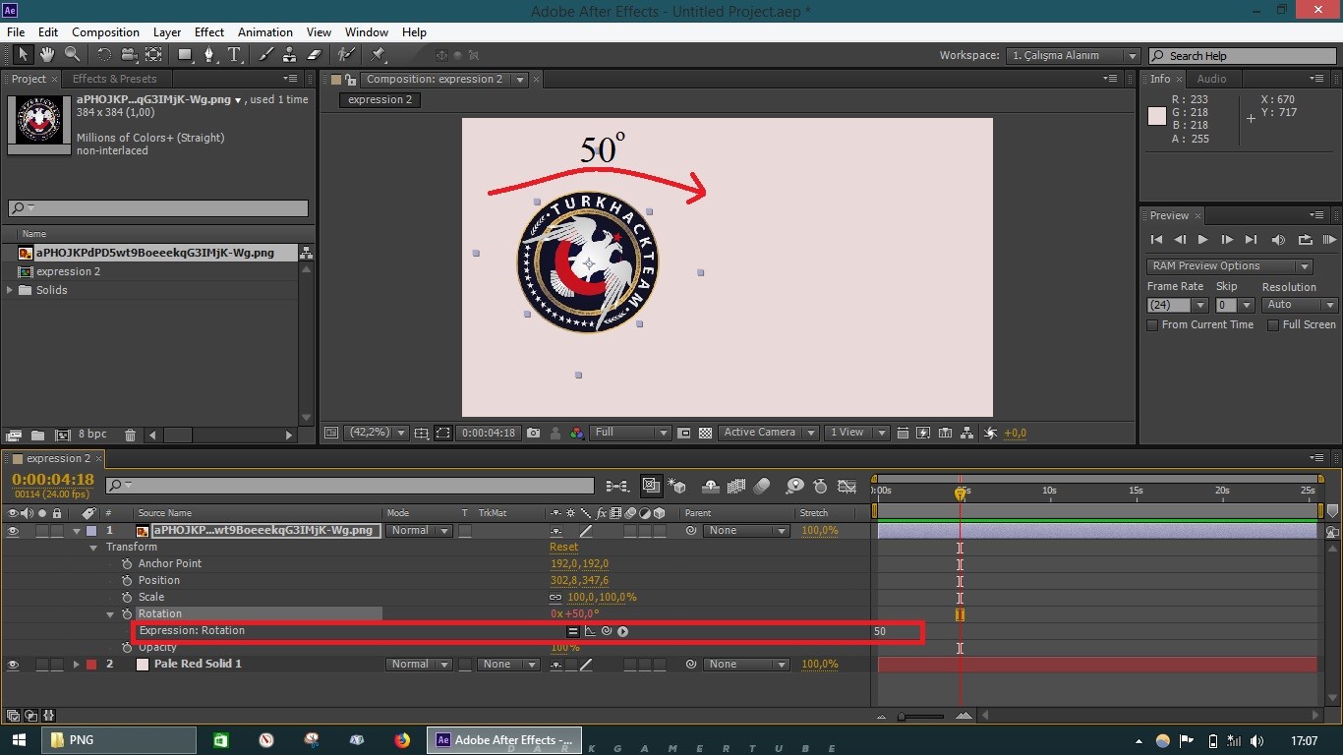The image size is (1343, 755).
Task: Toggle the Scale stopwatch
Action: (x=127, y=598)
